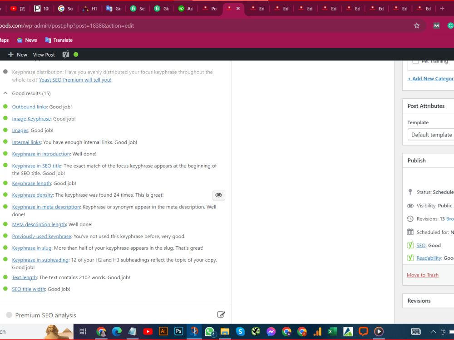Image resolution: width=454 pixels, height=340 pixels.
Task: Click the Visibility eye icon in Publish box
Action: click(x=410, y=205)
